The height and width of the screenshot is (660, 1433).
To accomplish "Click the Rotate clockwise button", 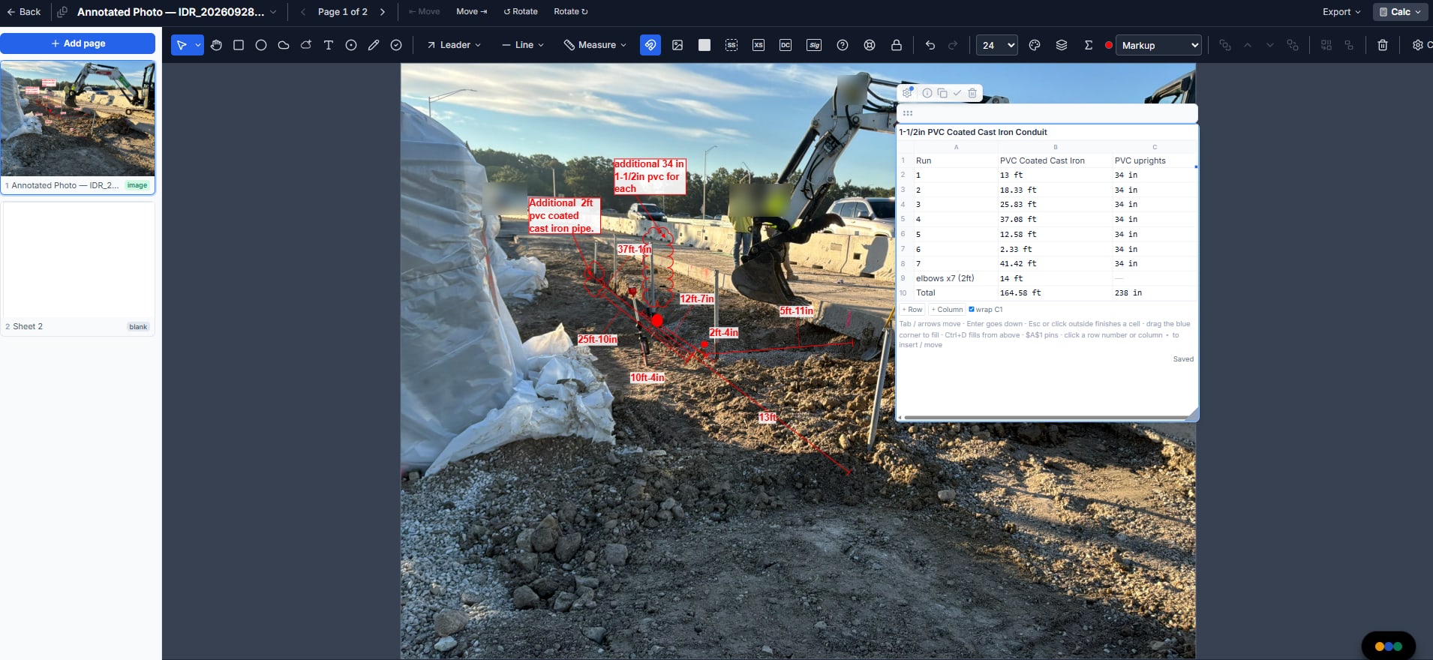I will [x=571, y=12].
